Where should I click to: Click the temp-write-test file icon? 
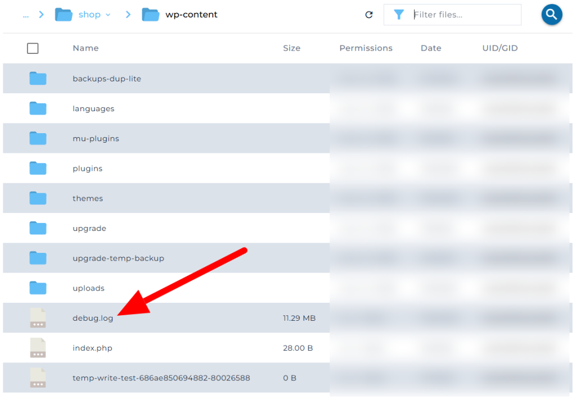[37, 378]
